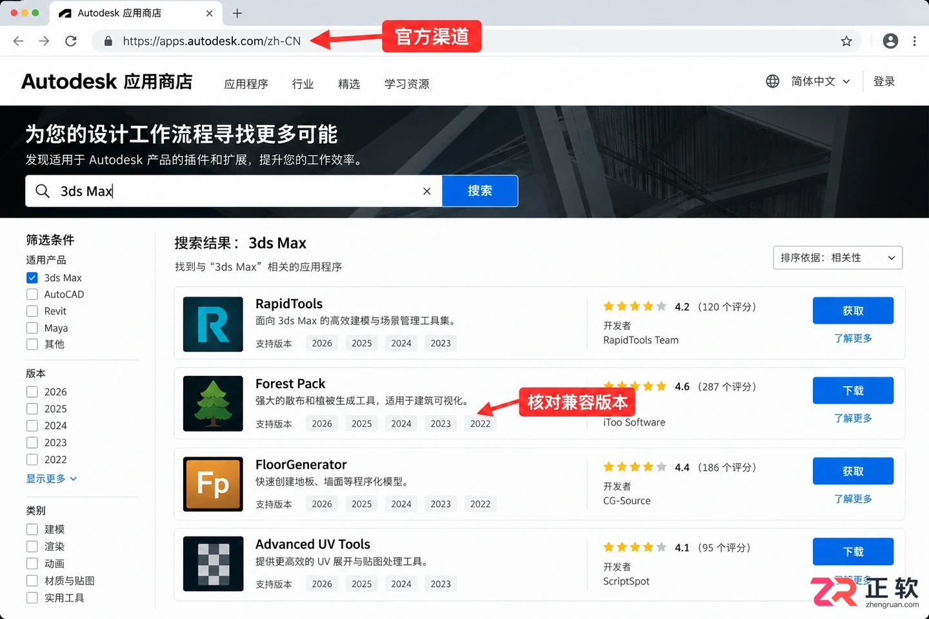Image resolution: width=929 pixels, height=619 pixels.
Task: Click the browser address bar URL
Action: click(x=212, y=41)
